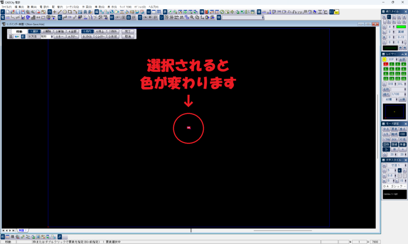Click the 1.選択 button in move panel

(x=34, y=31)
